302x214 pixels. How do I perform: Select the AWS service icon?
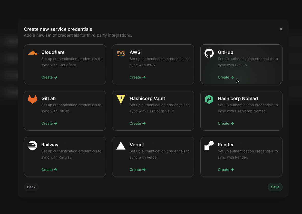[121, 53]
